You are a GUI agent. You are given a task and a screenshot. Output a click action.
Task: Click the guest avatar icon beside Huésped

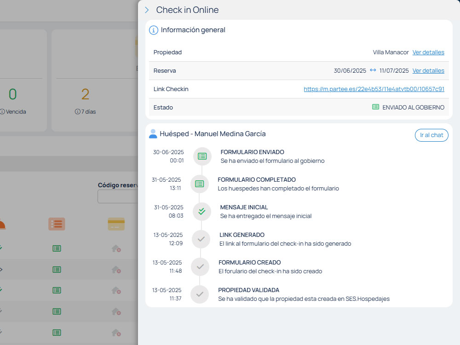pos(153,134)
